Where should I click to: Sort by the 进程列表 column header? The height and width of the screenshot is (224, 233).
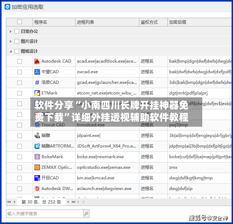107,22
